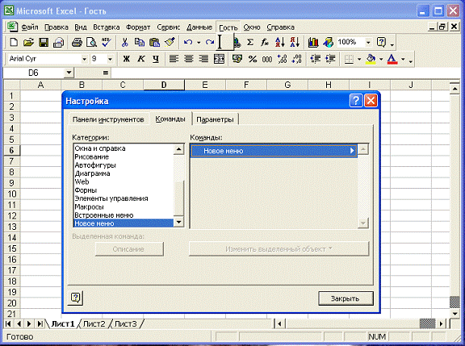Select the Лист2 sheet tab
The width and height of the screenshot is (465, 346).
tap(94, 323)
